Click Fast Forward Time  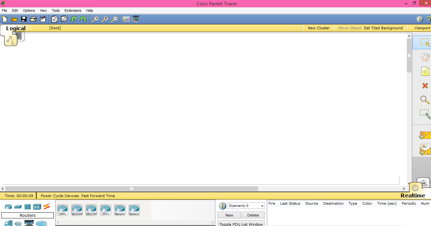[x=98, y=196]
